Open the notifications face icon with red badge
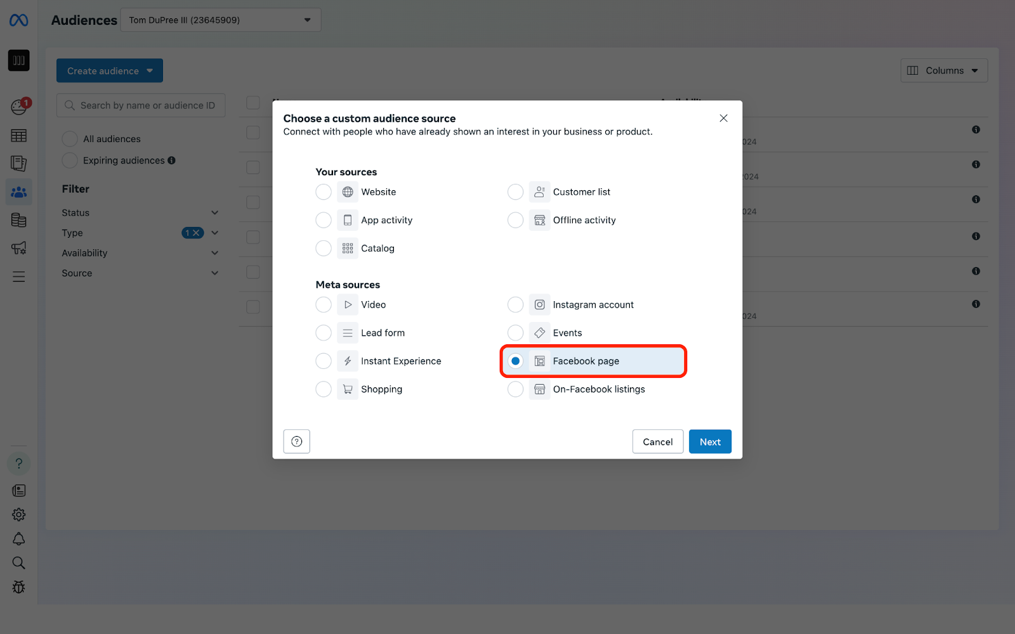 [x=19, y=107]
